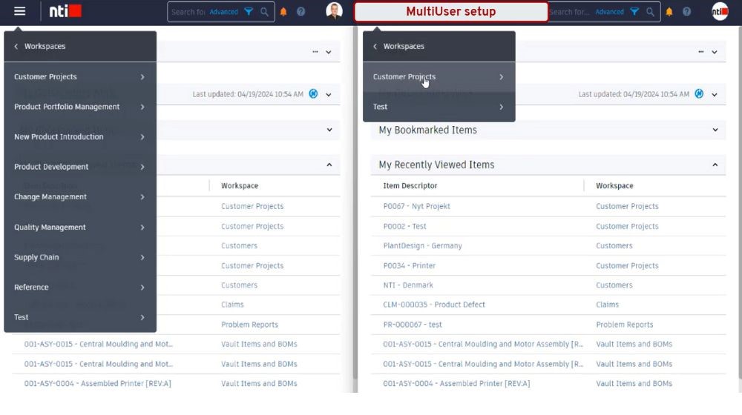This screenshot has width=742, height=415.
Task: Click the magnifier icon in left search bar
Action: pyautogui.click(x=265, y=12)
